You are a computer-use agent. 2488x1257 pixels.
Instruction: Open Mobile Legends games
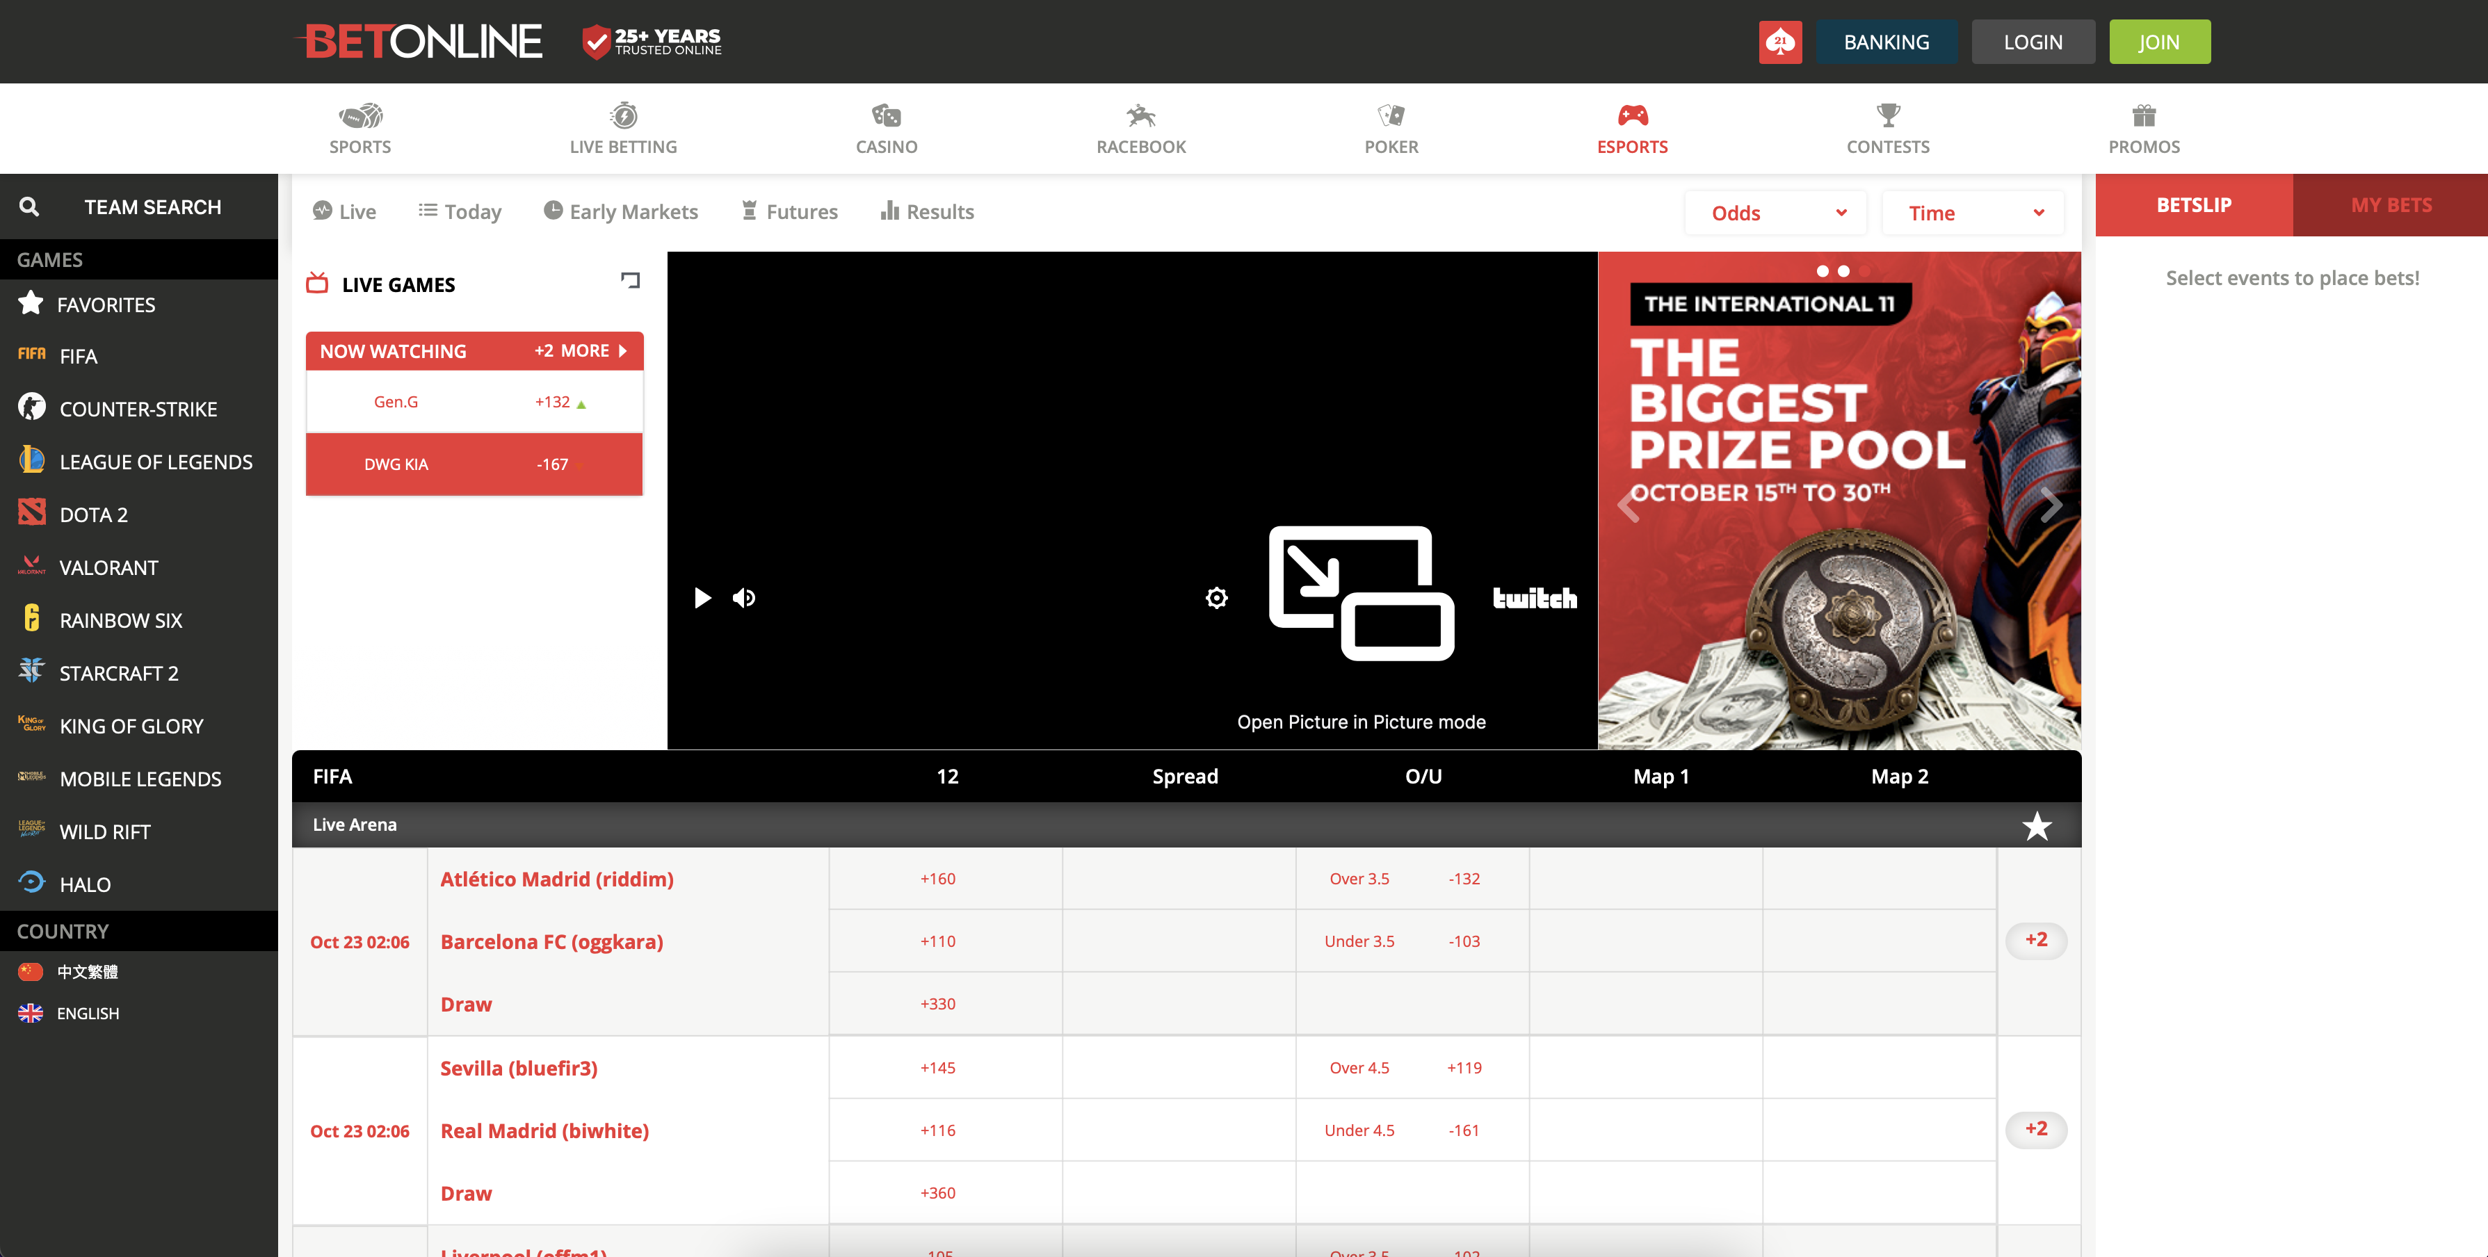coord(139,778)
